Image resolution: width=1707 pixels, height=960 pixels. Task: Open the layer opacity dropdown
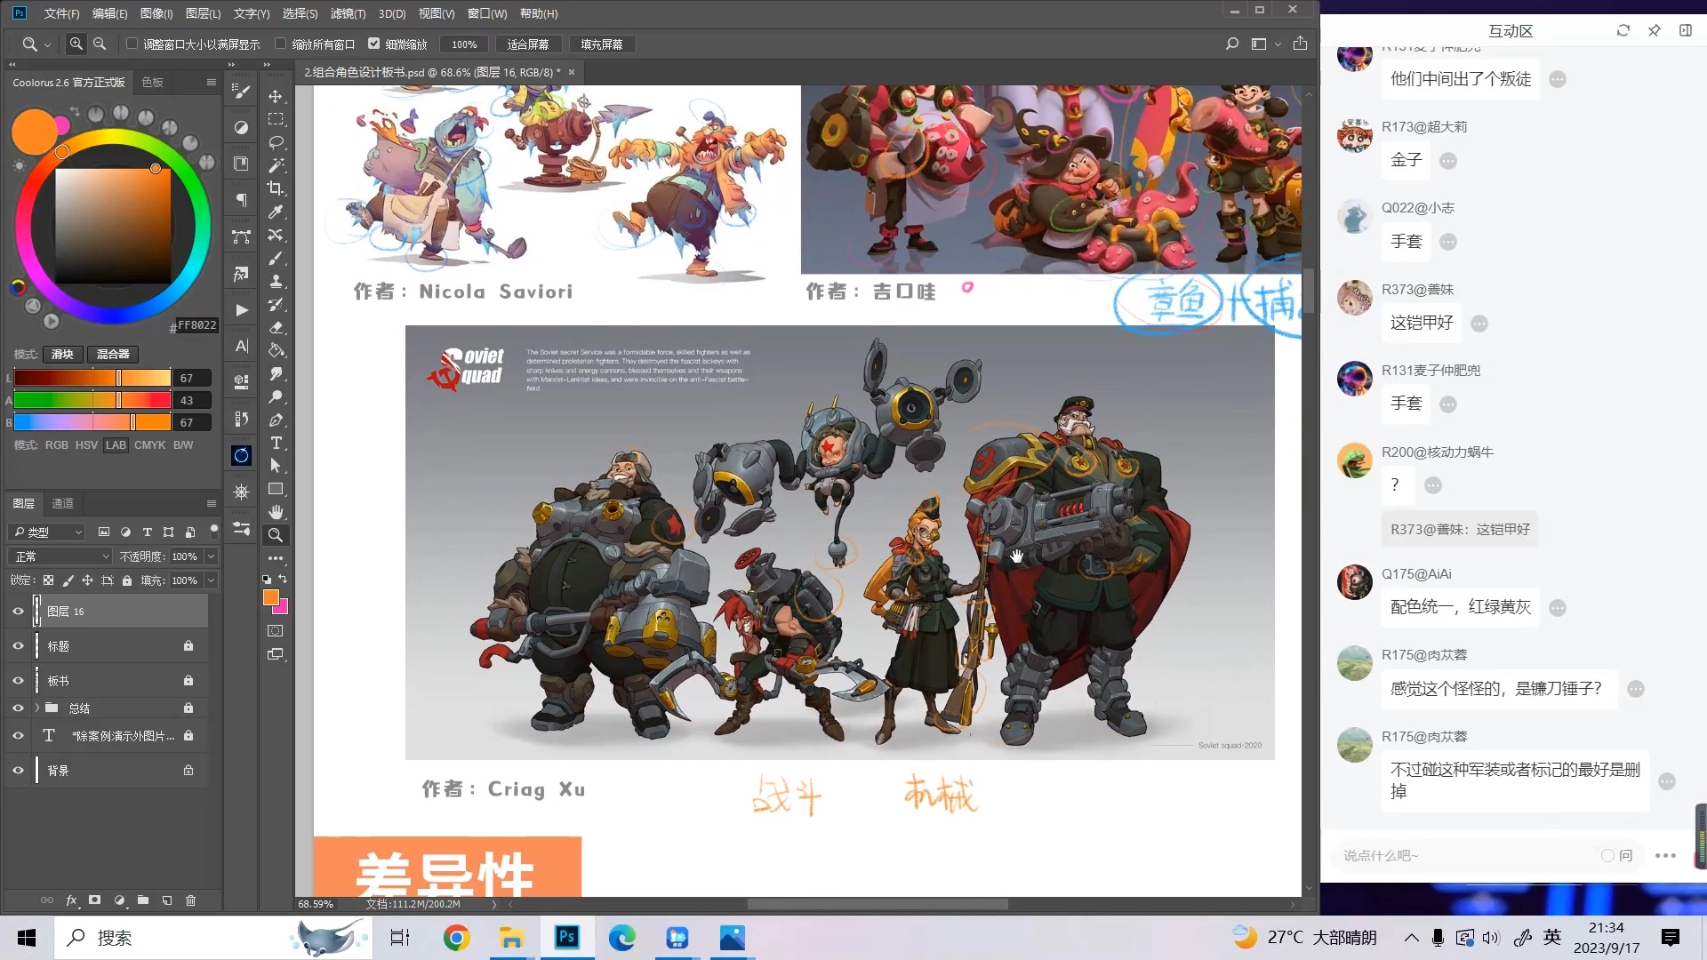(x=212, y=556)
